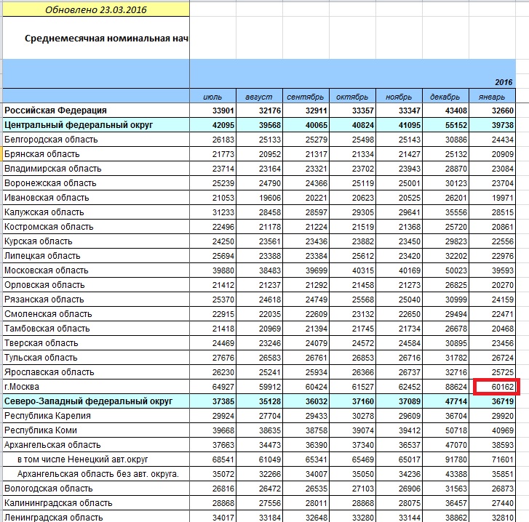Image resolution: width=529 pixels, height=522 pixels.
Task: Select the 'сентябрь' column header cell
Action: click(x=305, y=97)
